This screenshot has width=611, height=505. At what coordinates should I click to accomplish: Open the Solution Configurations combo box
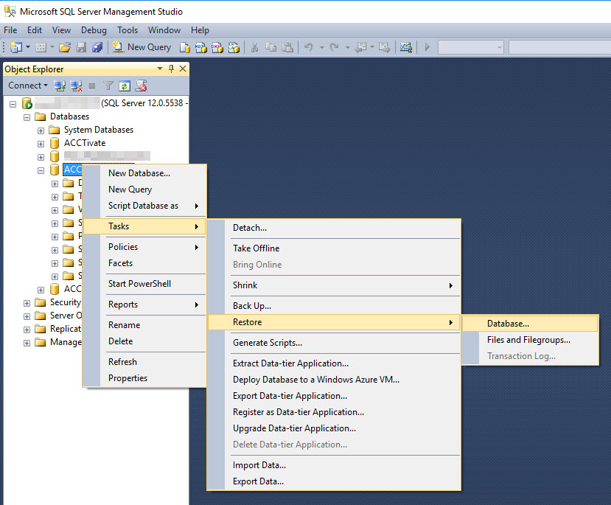tap(471, 47)
